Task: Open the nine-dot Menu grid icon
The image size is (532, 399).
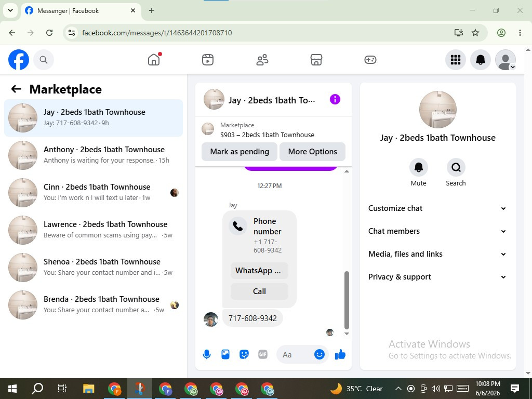Action: tap(455, 60)
